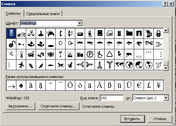The height and width of the screenshot is (126, 176).
Task: Pick the dove bird symbol
Action: pos(158,65)
